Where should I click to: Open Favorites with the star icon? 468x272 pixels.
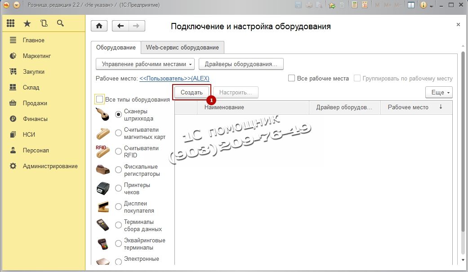click(27, 23)
